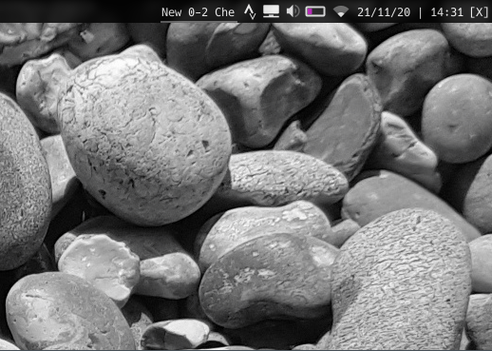The height and width of the screenshot is (351, 492).
Task: Click the "New 0-2 Che" panel text
Action: pyautogui.click(x=198, y=12)
